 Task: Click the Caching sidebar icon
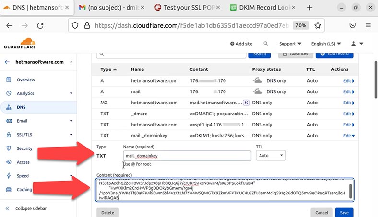click(x=9, y=190)
